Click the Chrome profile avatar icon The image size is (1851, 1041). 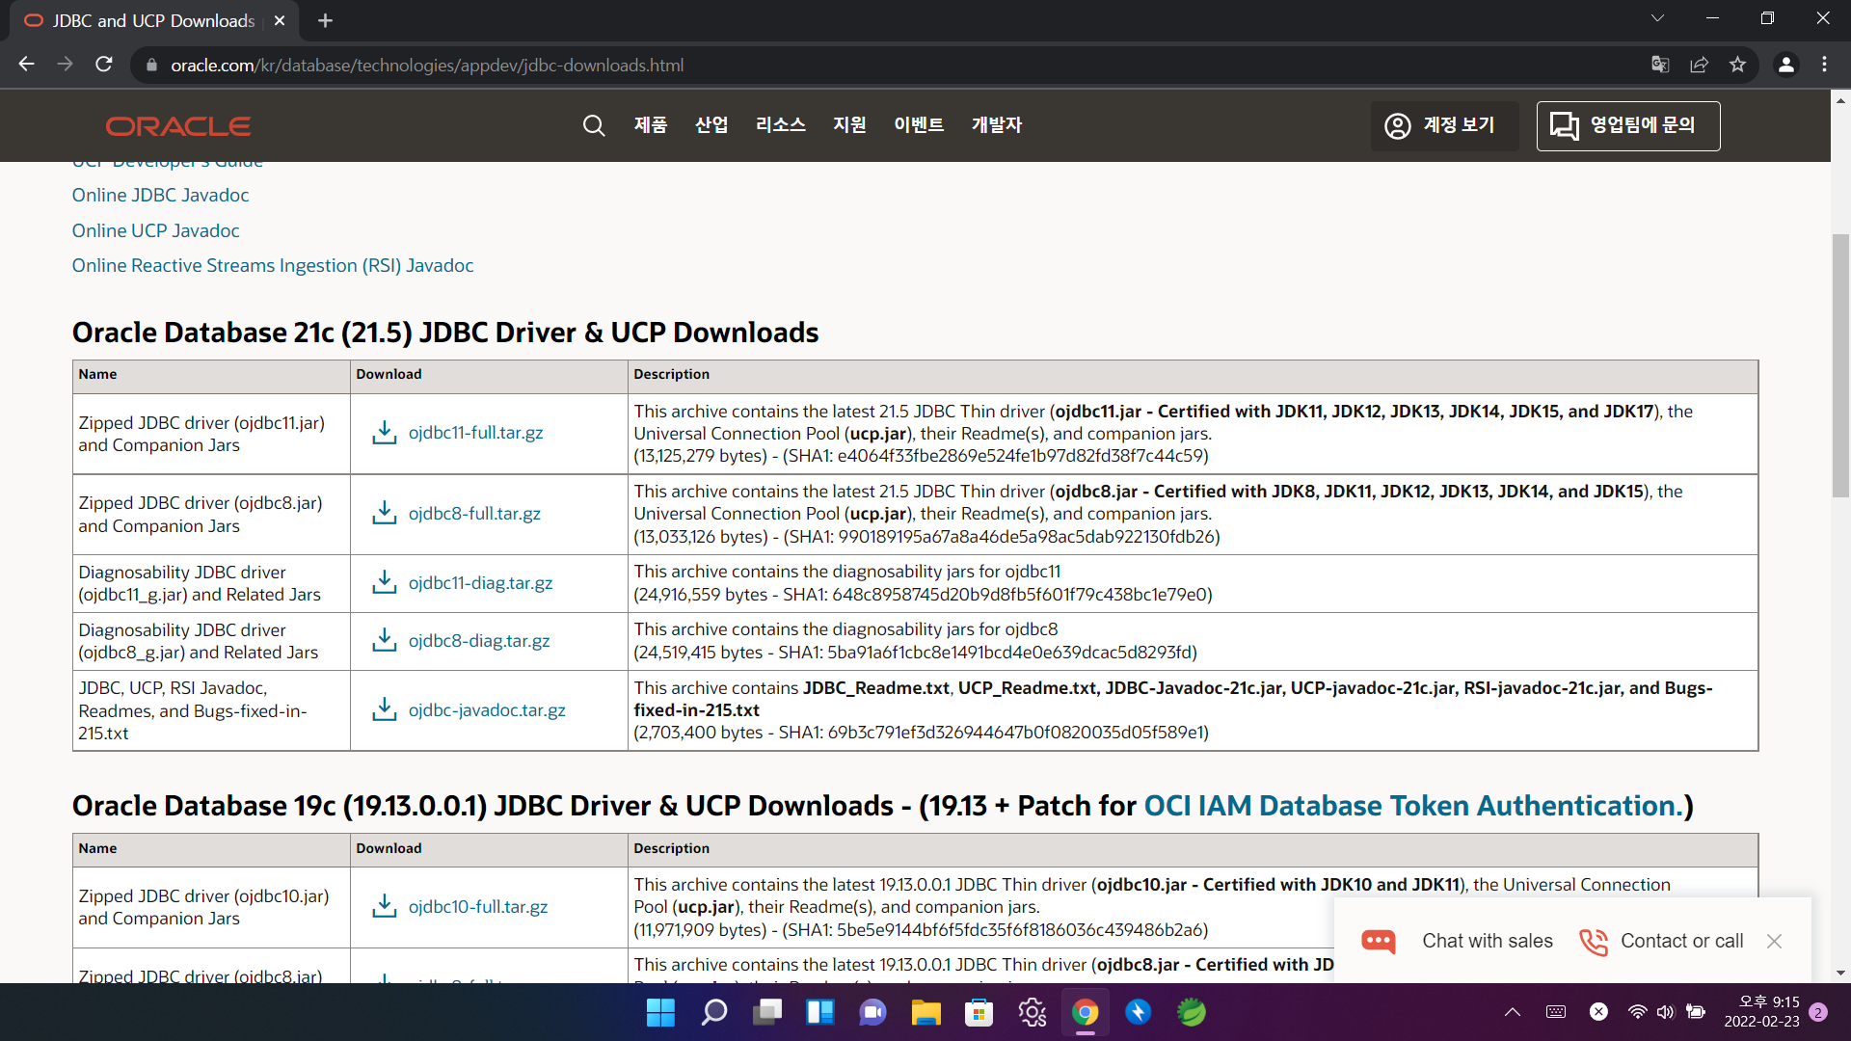tap(1785, 65)
